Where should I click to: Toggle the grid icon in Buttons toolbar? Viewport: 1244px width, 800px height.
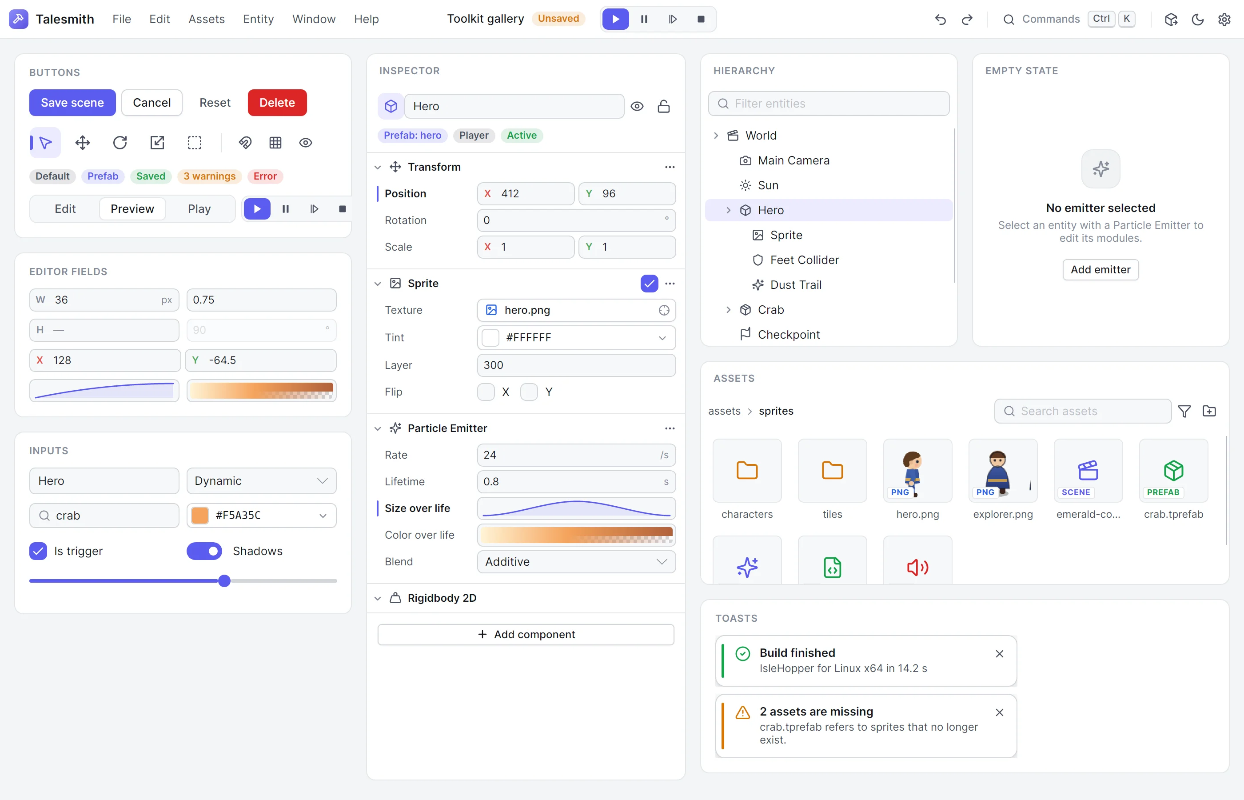tap(276, 143)
